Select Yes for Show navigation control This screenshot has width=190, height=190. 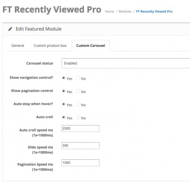pyautogui.click(x=63, y=78)
